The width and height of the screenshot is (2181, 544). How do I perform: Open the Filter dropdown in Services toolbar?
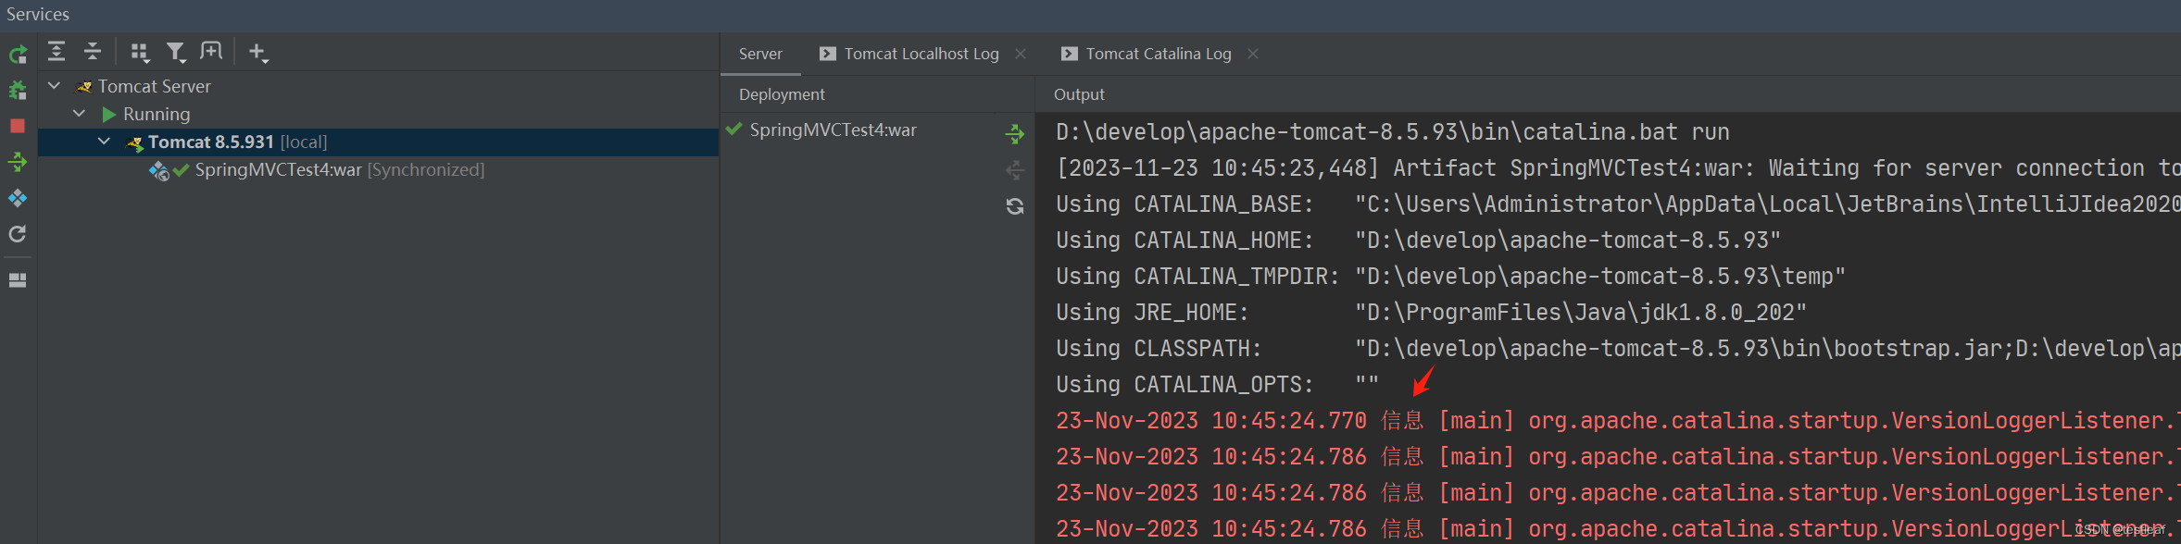[176, 52]
